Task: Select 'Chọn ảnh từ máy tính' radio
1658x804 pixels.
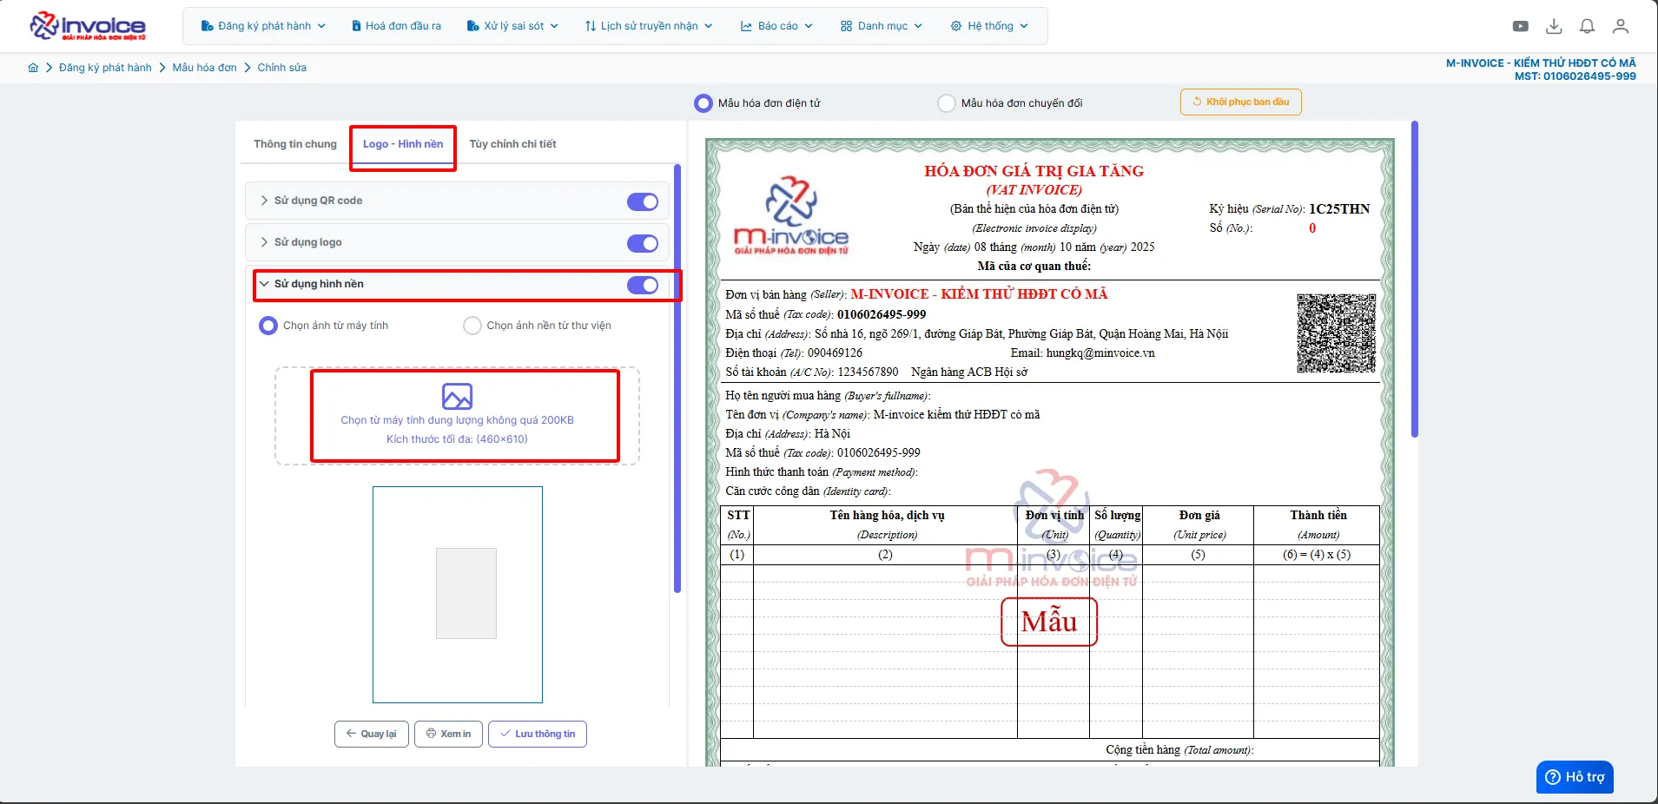Action: pyautogui.click(x=268, y=326)
